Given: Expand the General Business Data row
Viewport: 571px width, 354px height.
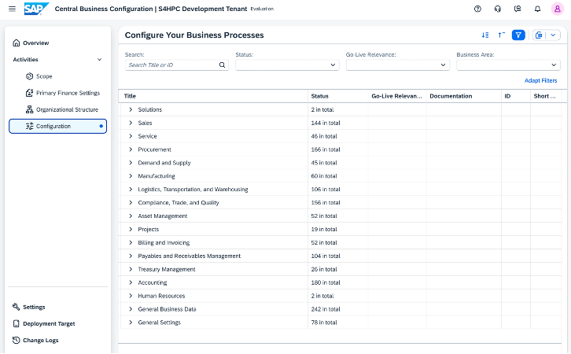Looking at the screenshot, I should coord(131,309).
